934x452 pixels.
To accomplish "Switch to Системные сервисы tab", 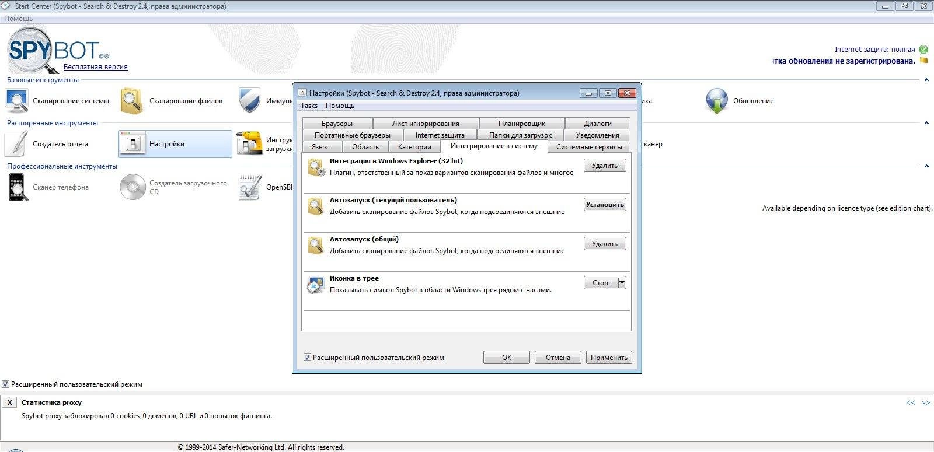I will pyautogui.click(x=589, y=147).
